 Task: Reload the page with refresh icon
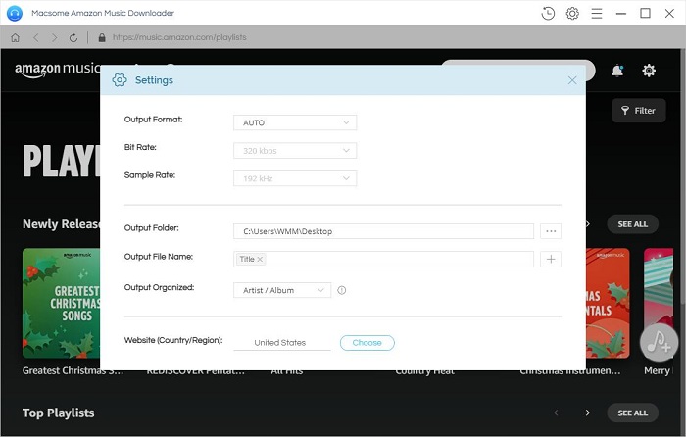pos(73,37)
